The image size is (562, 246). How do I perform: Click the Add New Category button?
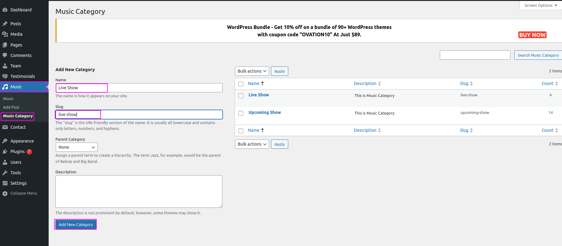coord(76,224)
